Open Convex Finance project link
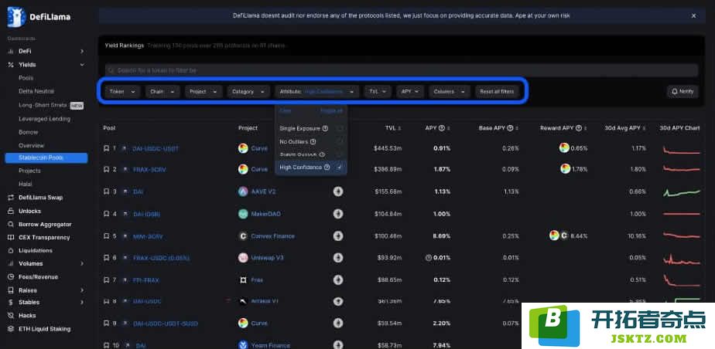The image size is (715, 349). pos(272,236)
